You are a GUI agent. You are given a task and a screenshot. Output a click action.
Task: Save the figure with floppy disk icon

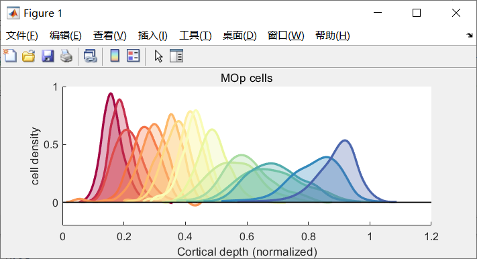click(48, 56)
